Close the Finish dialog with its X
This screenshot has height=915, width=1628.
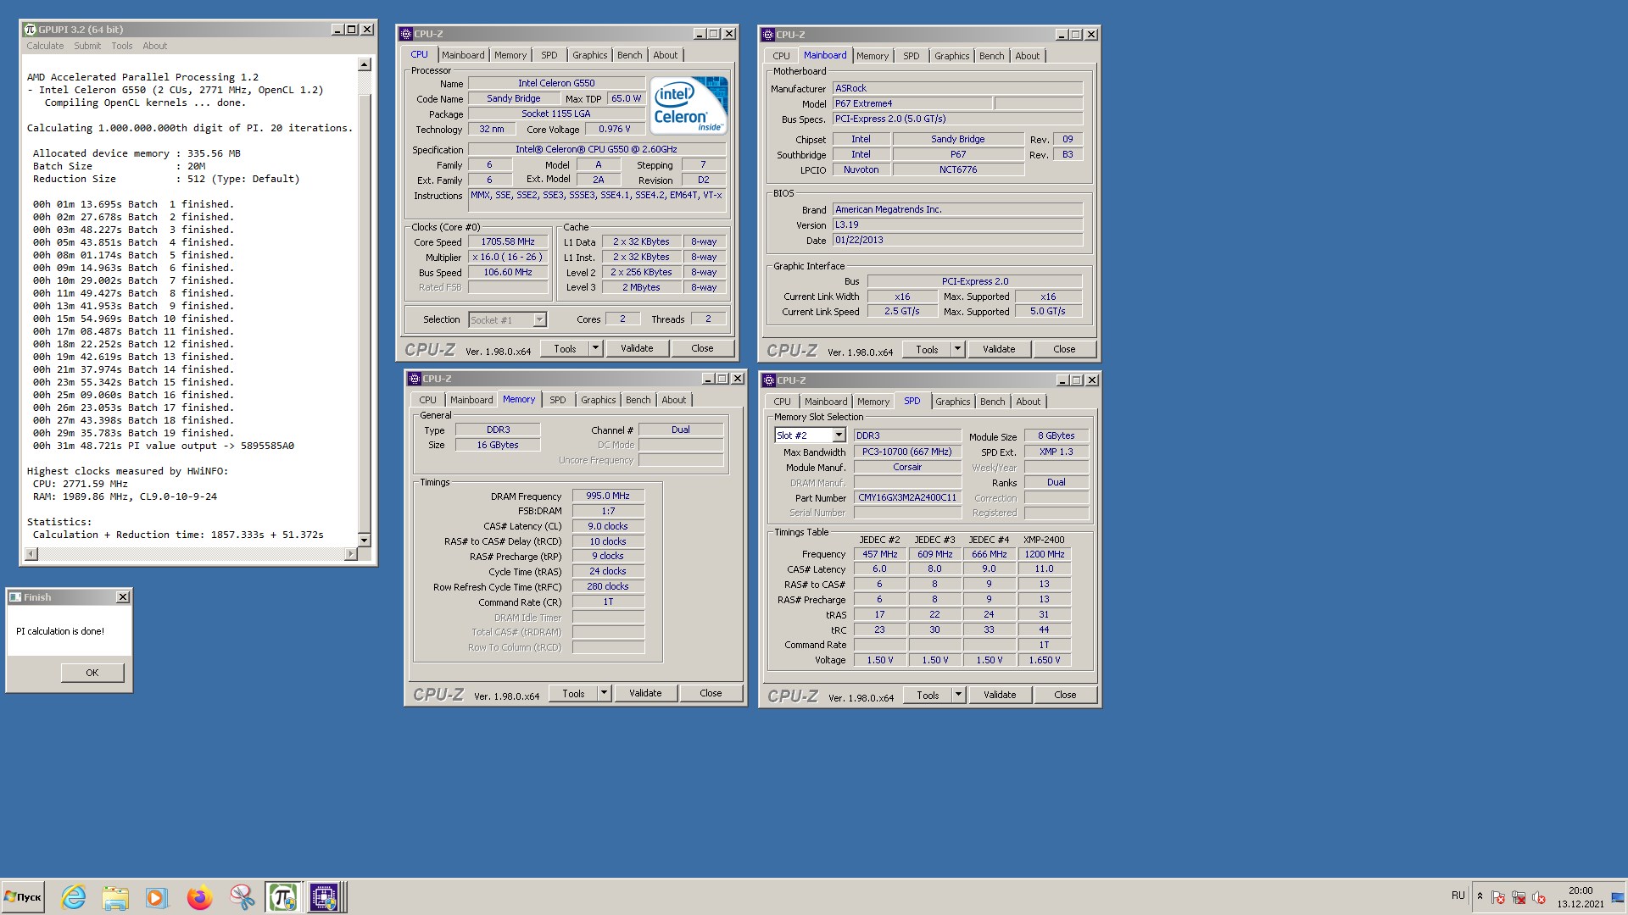(x=123, y=597)
